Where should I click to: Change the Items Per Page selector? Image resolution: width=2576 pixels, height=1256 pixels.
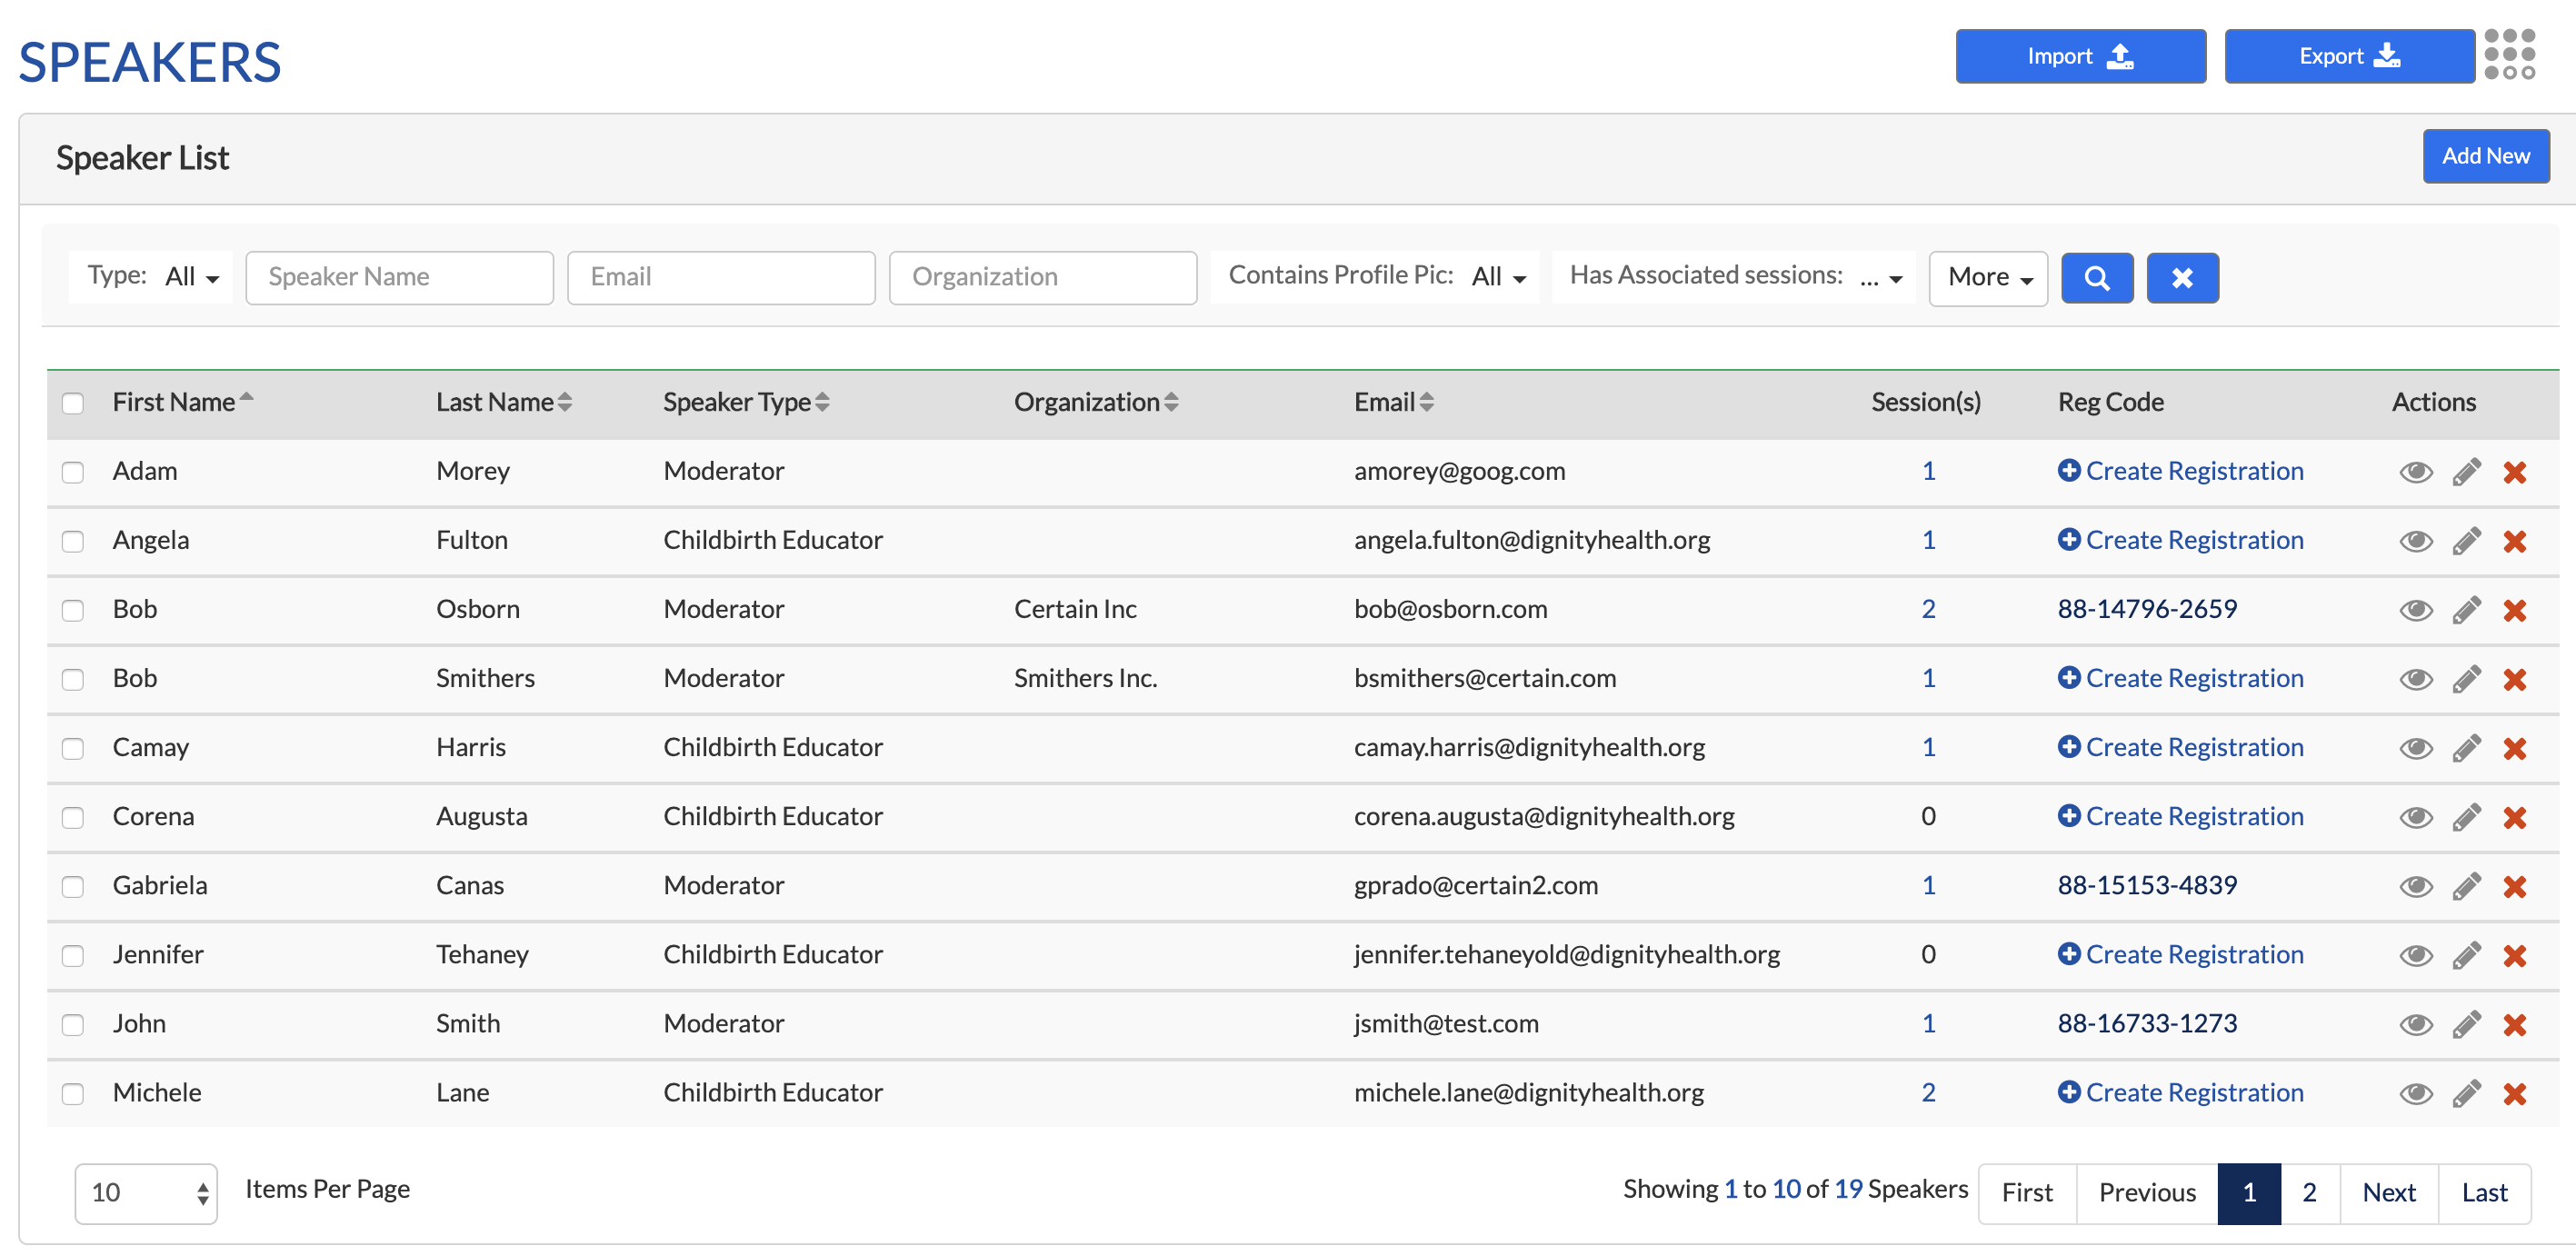click(x=146, y=1192)
